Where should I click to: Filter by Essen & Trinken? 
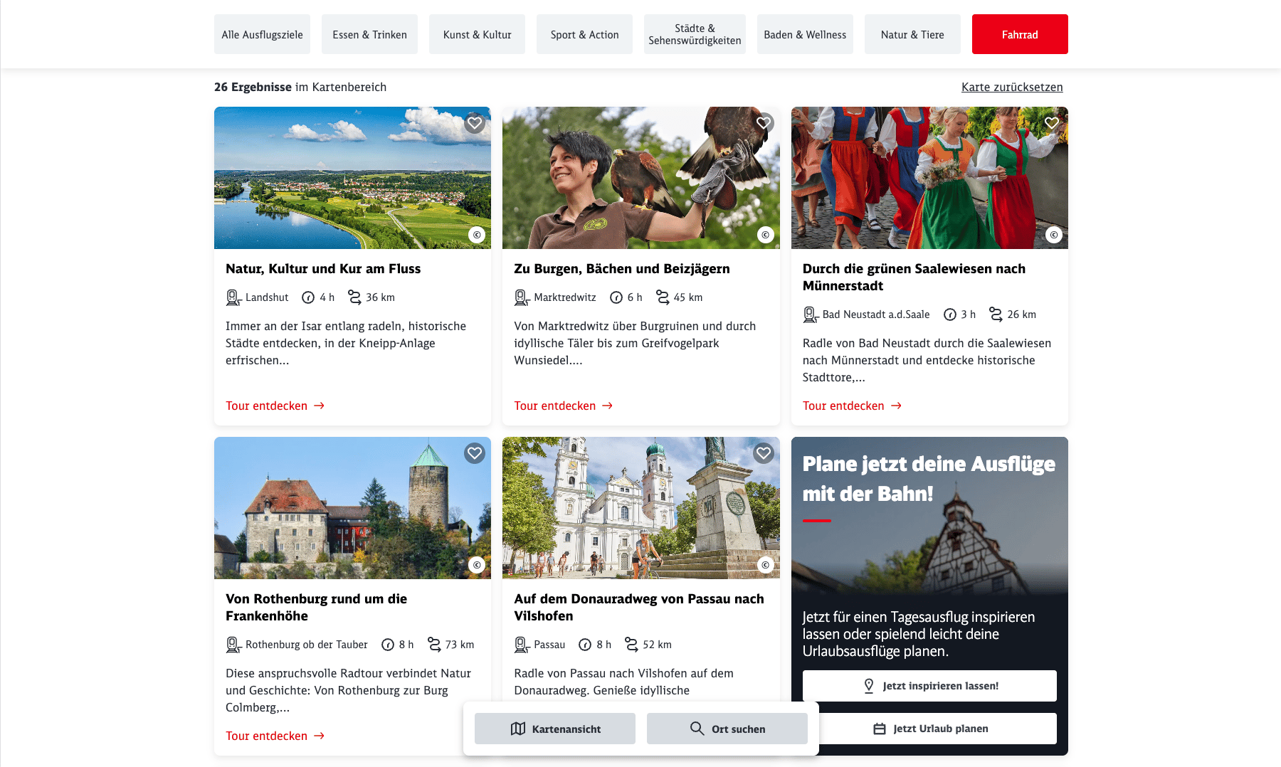coord(369,34)
